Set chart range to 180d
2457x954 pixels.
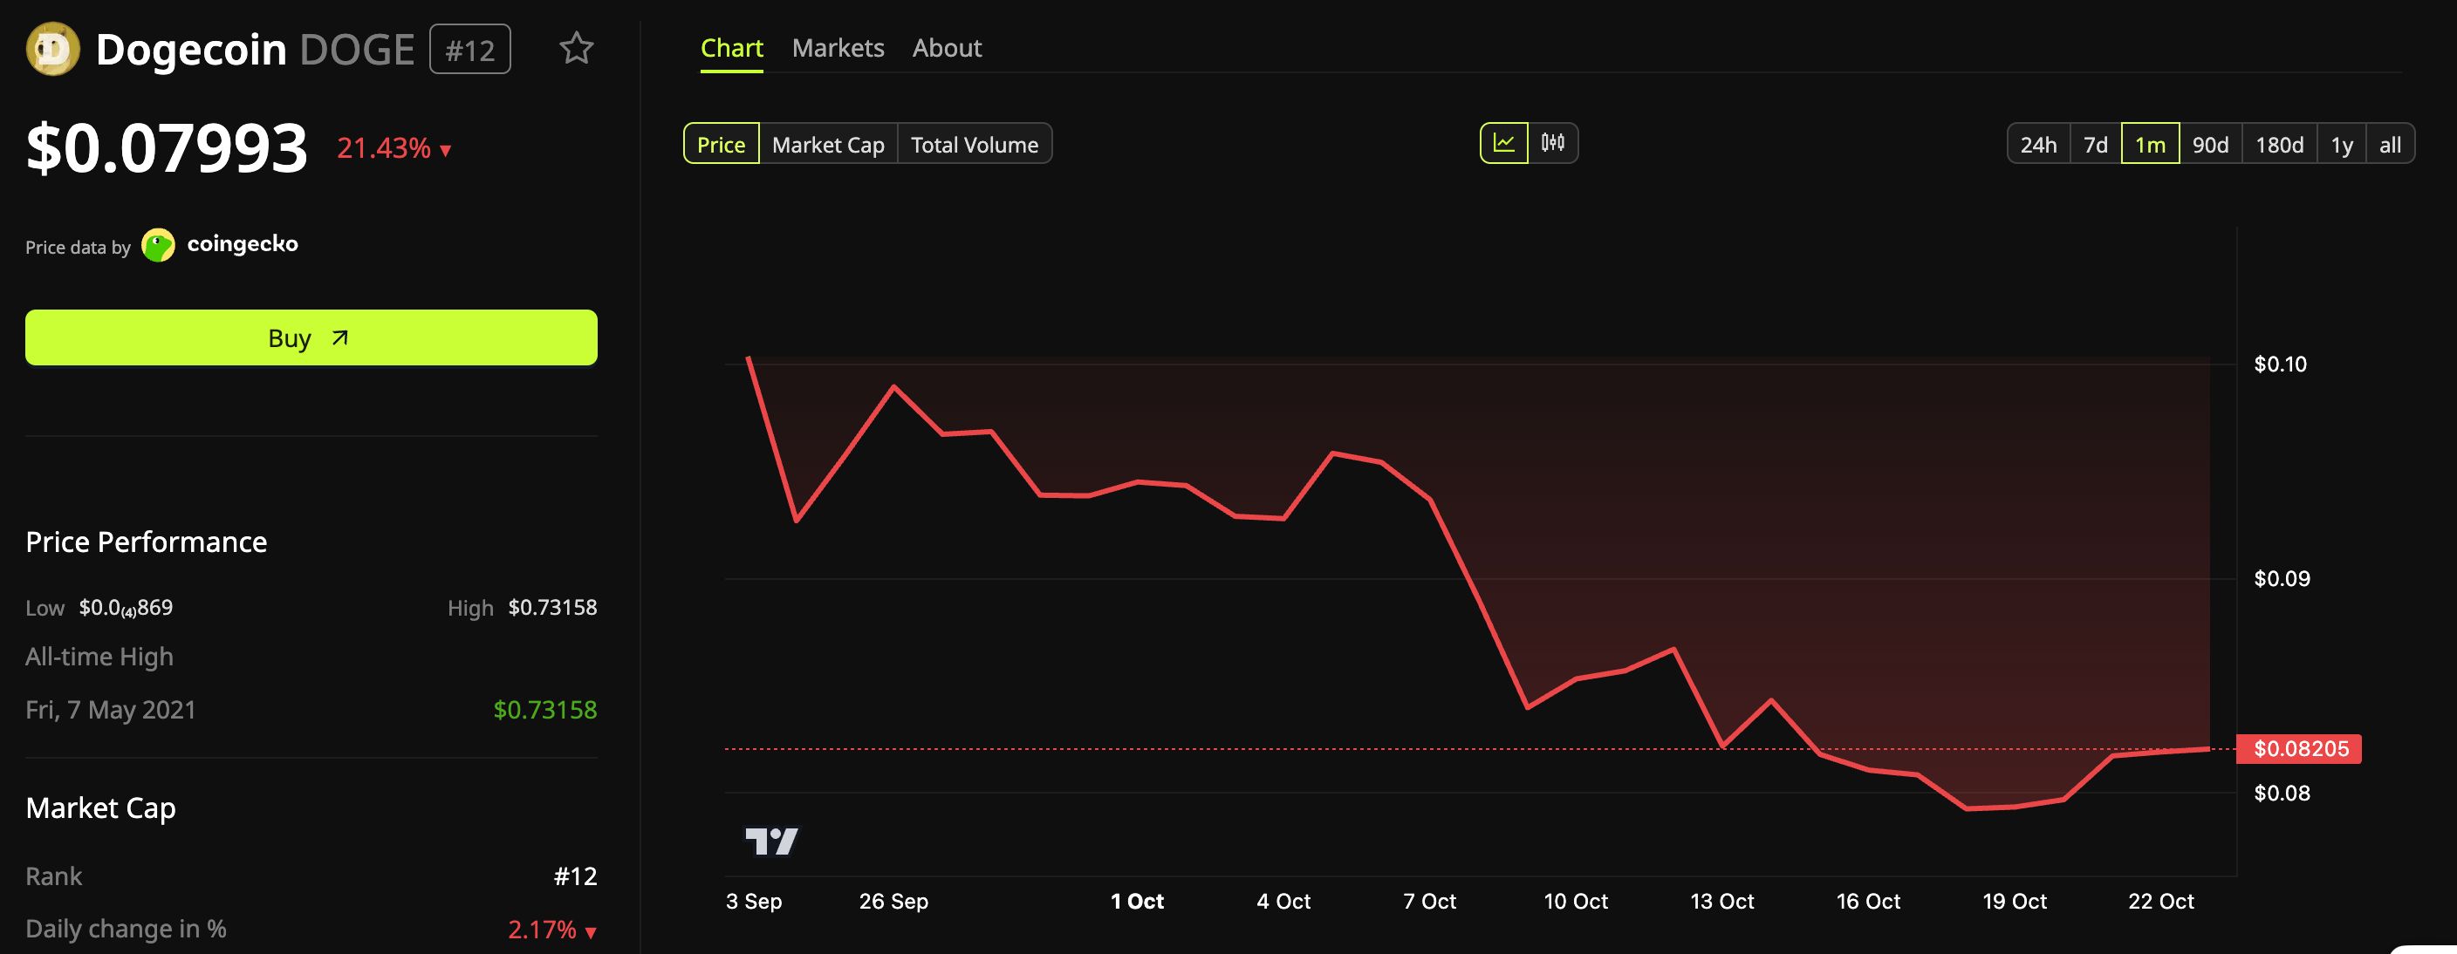(2280, 144)
